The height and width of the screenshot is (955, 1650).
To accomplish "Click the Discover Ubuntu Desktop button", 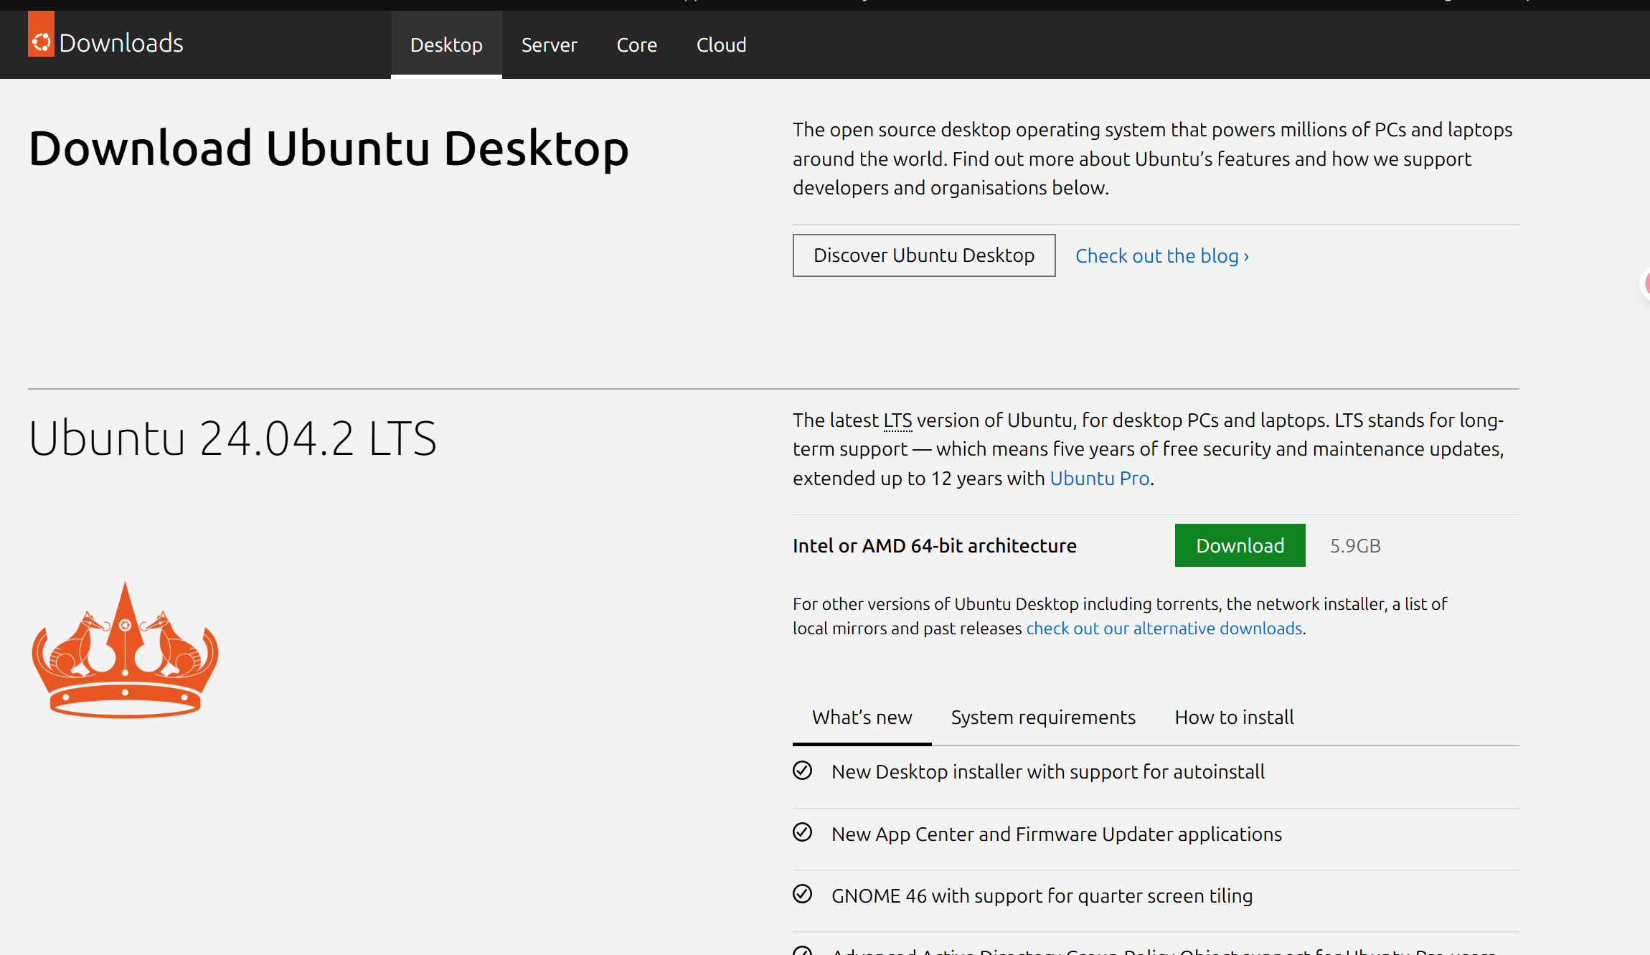I will point(923,255).
